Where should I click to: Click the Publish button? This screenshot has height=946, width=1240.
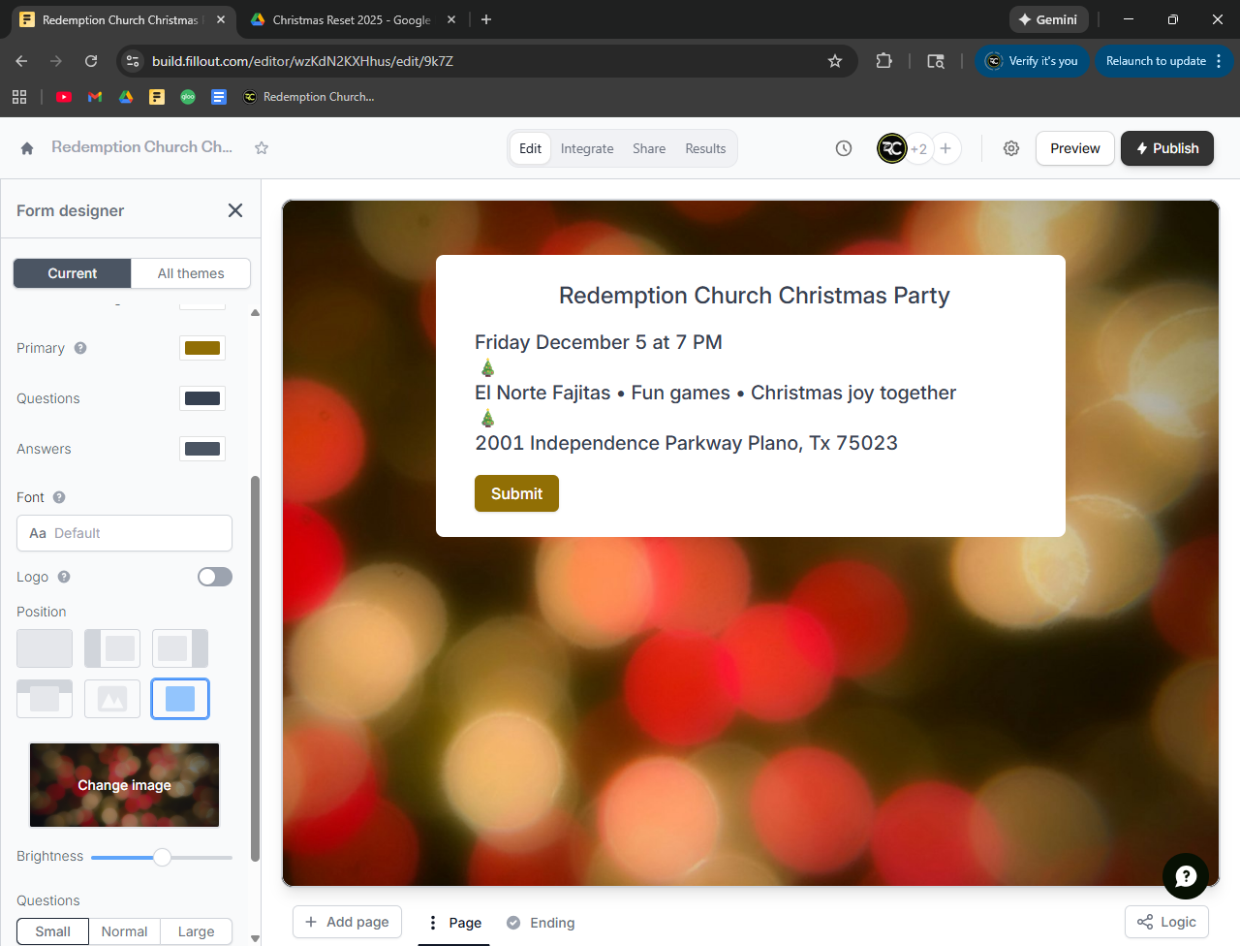point(1166,148)
